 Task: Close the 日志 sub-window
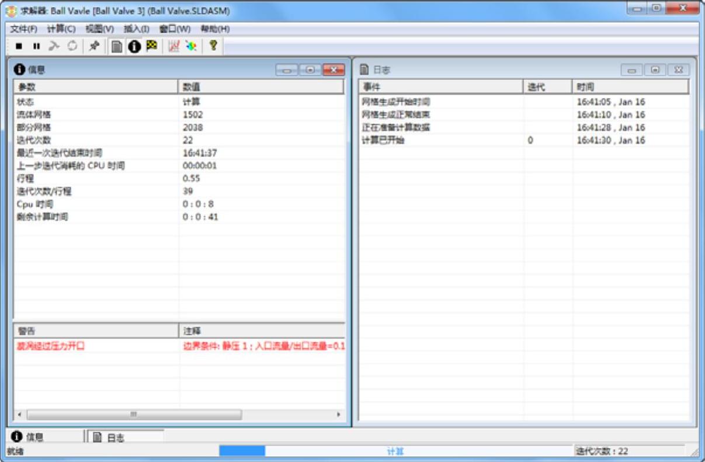[678, 70]
